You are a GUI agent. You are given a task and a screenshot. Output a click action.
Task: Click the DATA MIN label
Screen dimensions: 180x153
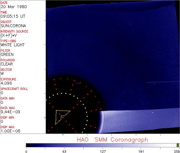coord(7,98)
